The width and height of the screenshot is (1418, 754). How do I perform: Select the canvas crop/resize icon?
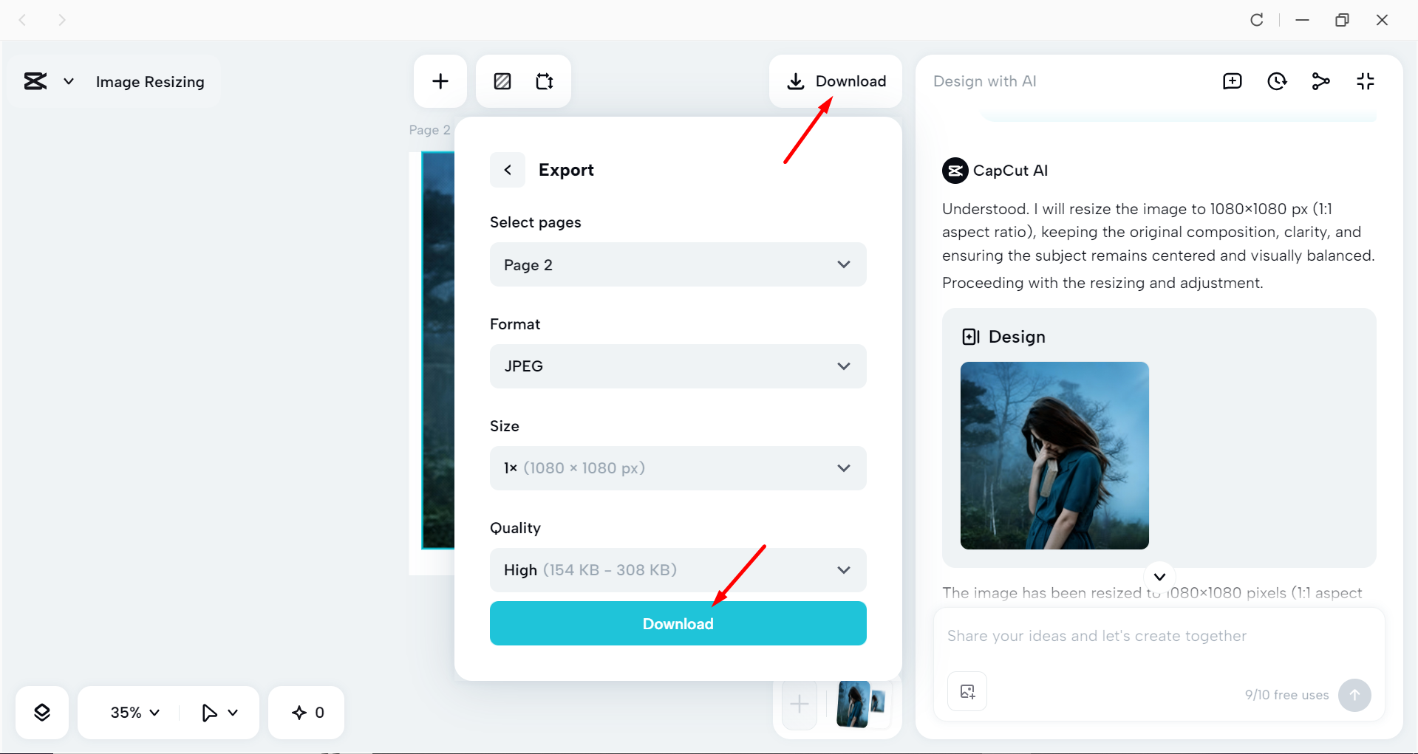[545, 81]
